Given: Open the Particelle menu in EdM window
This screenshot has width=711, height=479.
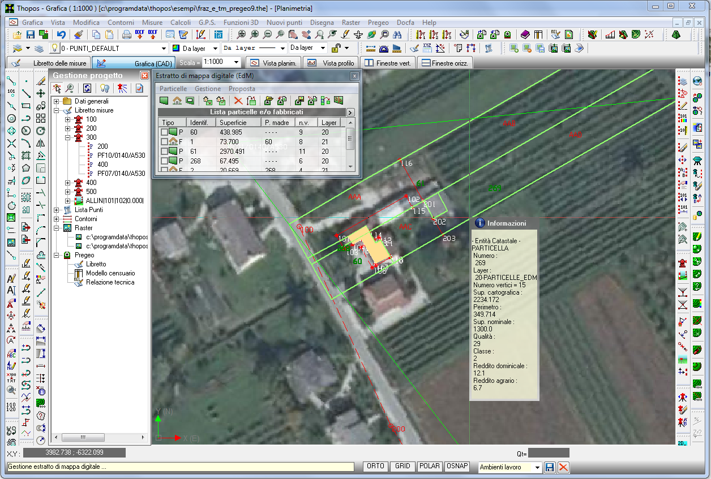Looking at the screenshot, I should point(173,89).
